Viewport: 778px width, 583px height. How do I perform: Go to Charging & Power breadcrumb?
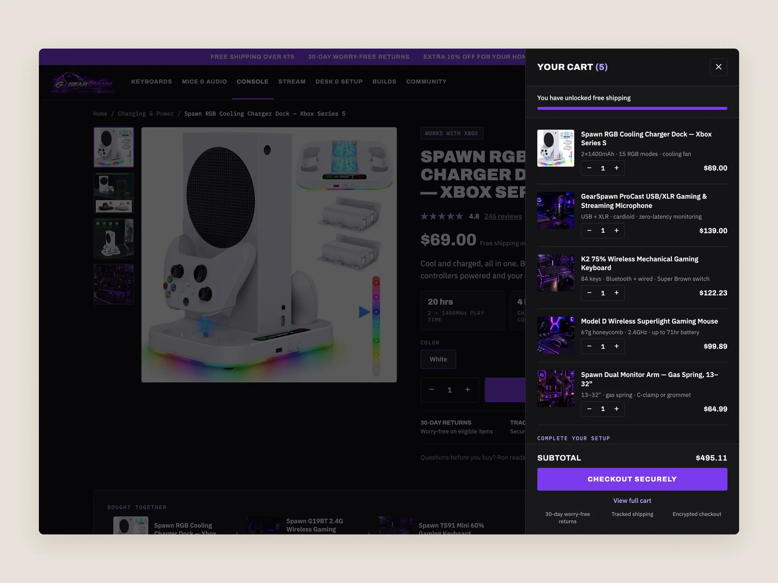point(146,114)
